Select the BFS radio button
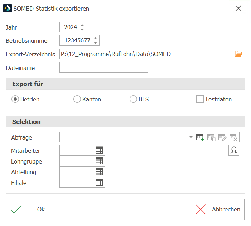This screenshot has height=226, width=251. tap(133, 99)
